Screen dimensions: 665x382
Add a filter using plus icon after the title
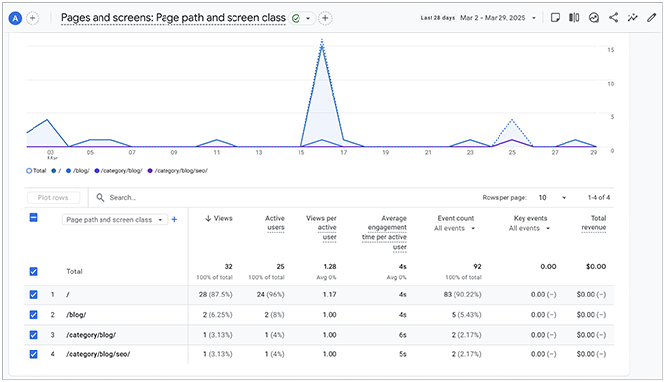click(x=325, y=18)
